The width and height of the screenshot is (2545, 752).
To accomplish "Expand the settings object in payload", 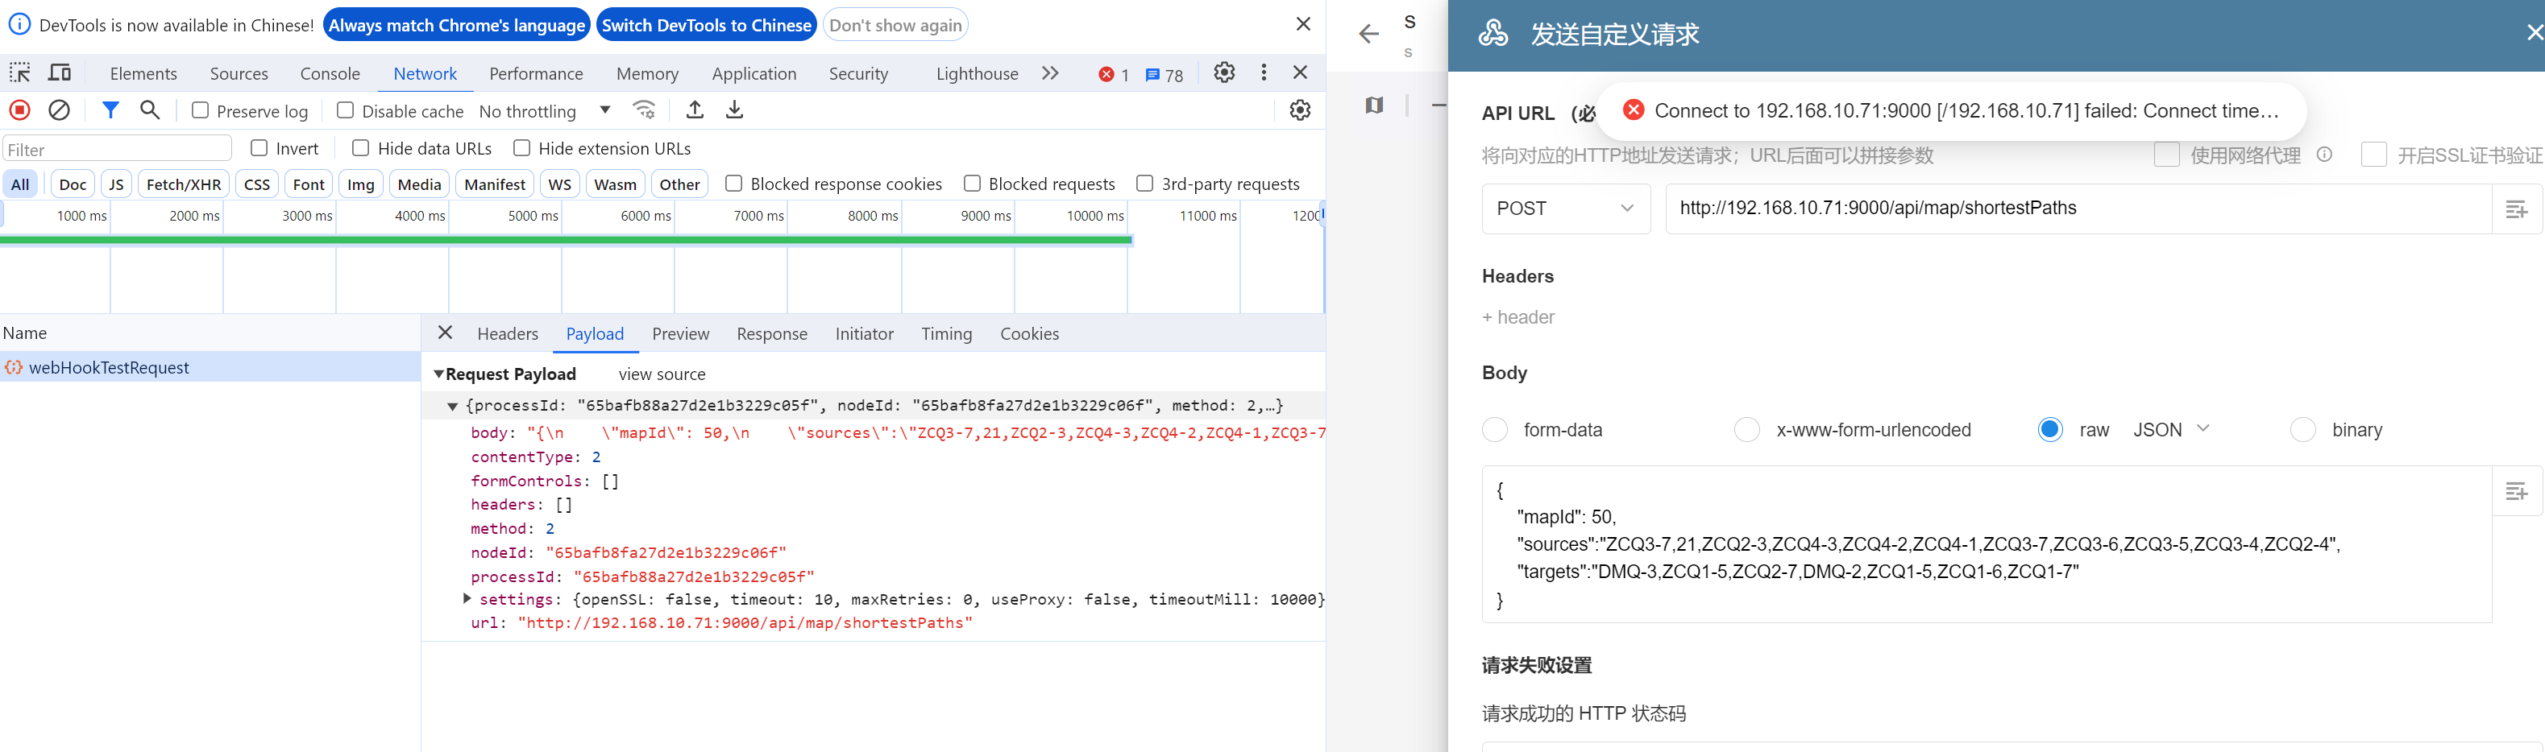I will [467, 599].
